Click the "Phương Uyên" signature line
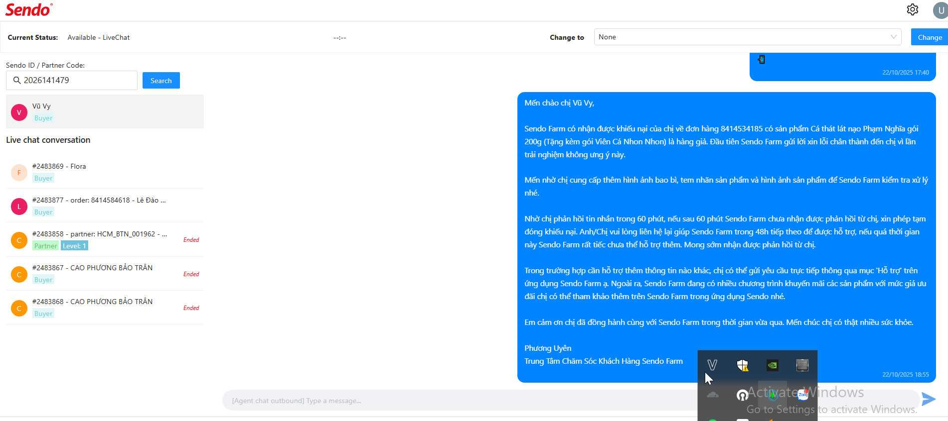The width and height of the screenshot is (948, 421). (548, 348)
